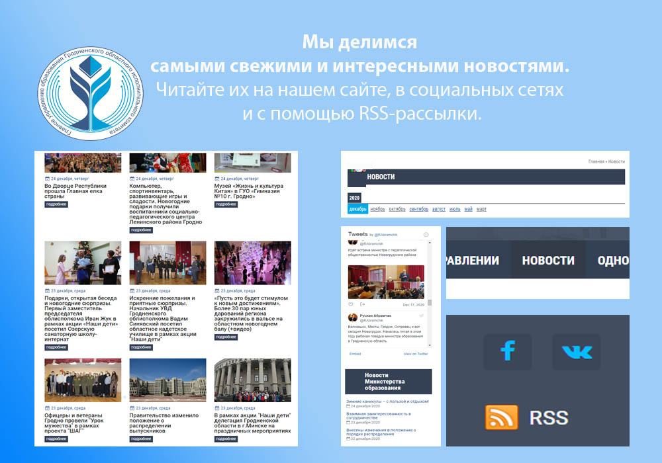
Task: Select the август month
Action: tap(439, 209)
